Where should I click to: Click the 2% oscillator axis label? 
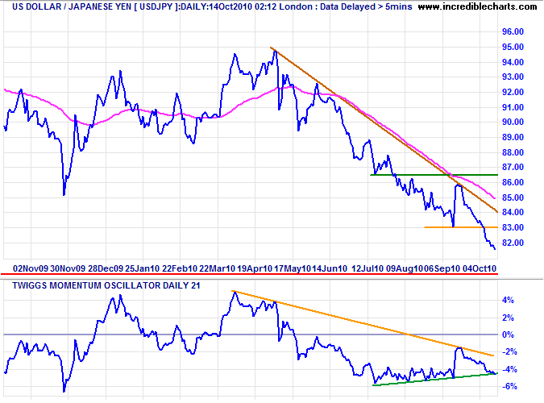tap(508, 318)
